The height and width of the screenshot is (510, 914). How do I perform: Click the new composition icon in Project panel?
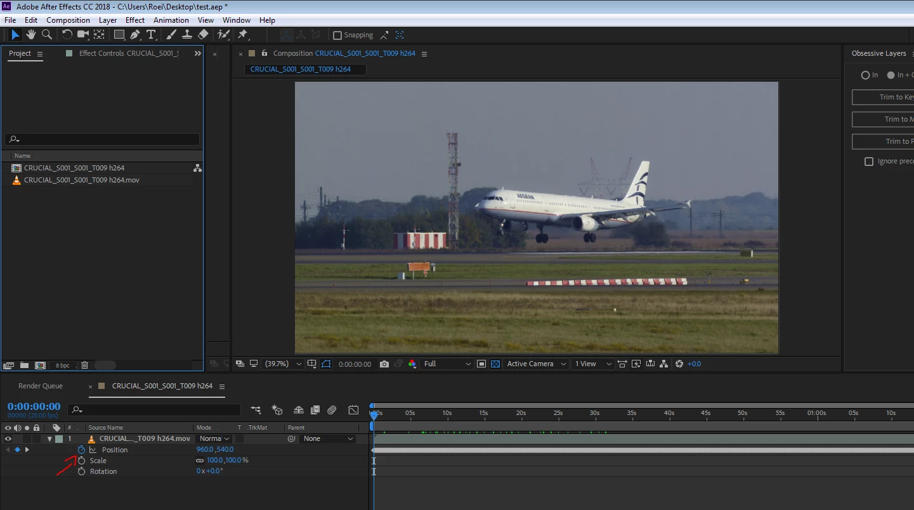click(40, 365)
